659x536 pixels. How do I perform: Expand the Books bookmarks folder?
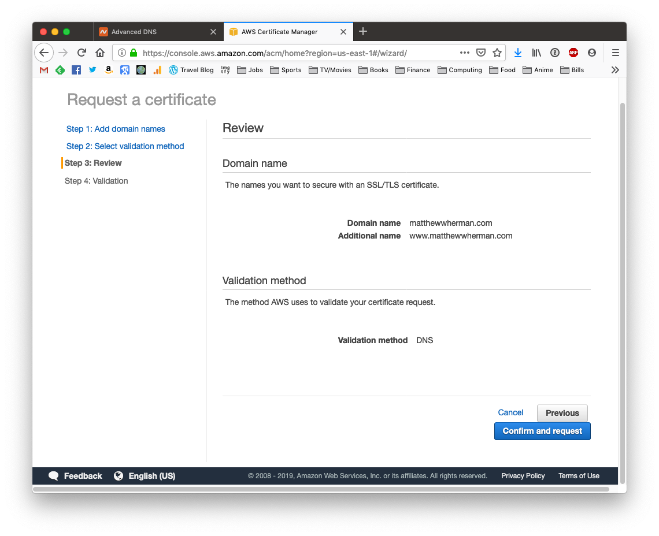point(373,70)
